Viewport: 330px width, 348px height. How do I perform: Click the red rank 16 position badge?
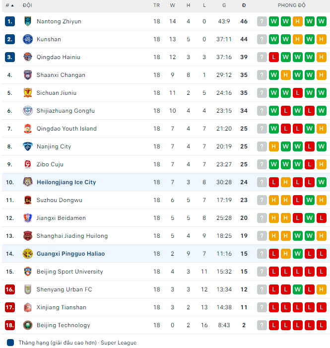[x=10, y=289]
